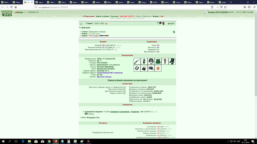Expand the battle protocols arrow
The width and height of the screenshot is (257, 144).
pyautogui.click(x=124, y=89)
